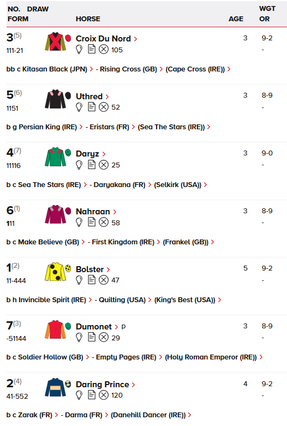The height and width of the screenshot is (426, 287).
Task: Expand the arrow next to Uthred's name
Action: click(x=107, y=97)
